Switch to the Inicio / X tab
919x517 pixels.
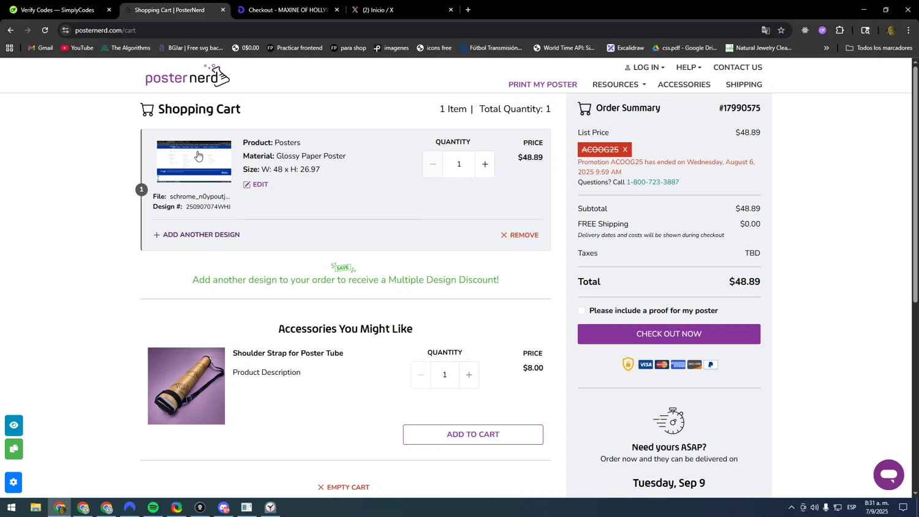(x=401, y=10)
